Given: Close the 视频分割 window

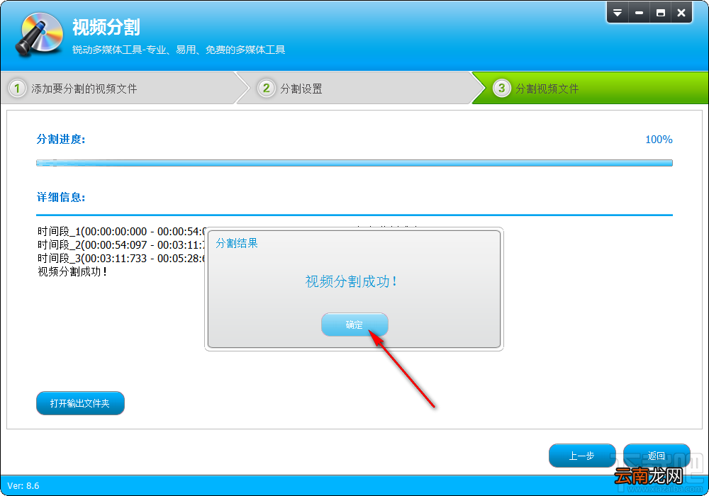Looking at the screenshot, I should [x=681, y=13].
